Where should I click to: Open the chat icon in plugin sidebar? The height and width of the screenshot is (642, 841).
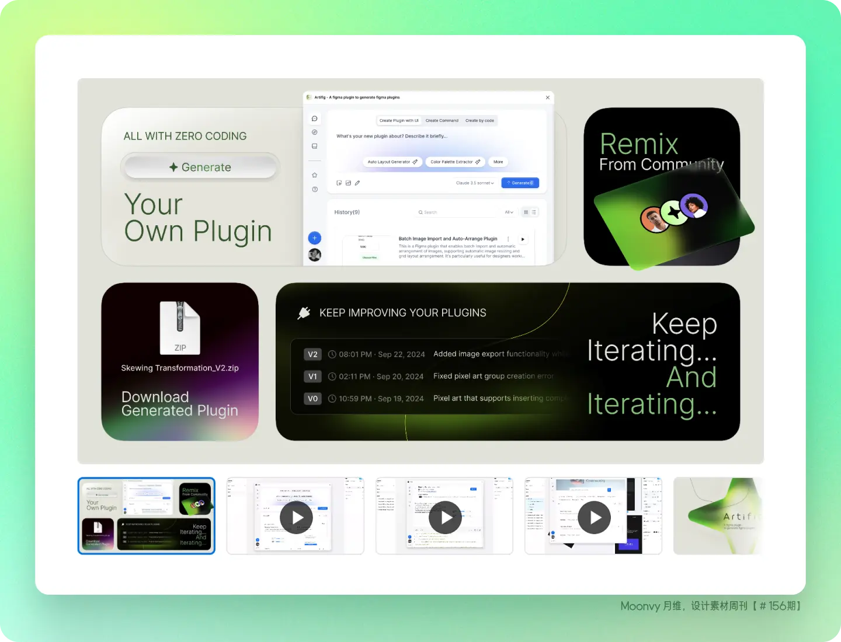coord(314,118)
